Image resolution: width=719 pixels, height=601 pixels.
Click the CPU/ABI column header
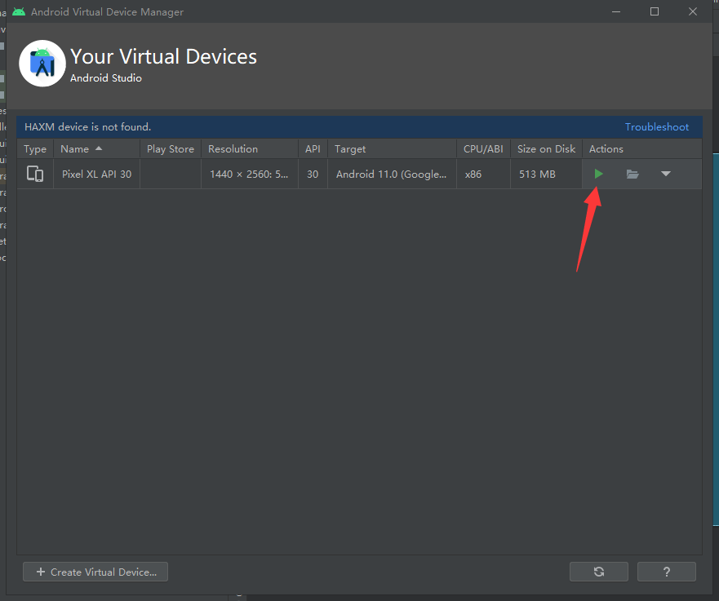[x=483, y=149]
